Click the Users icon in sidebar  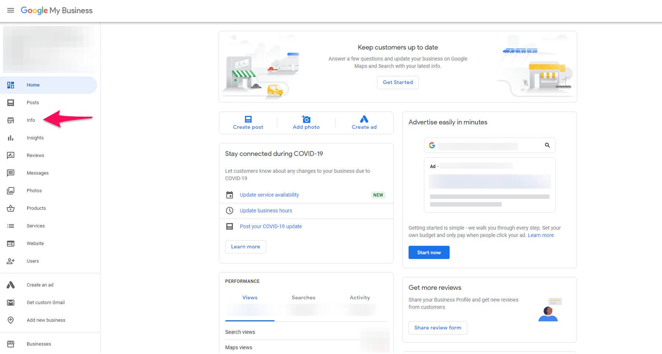[11, 261]
